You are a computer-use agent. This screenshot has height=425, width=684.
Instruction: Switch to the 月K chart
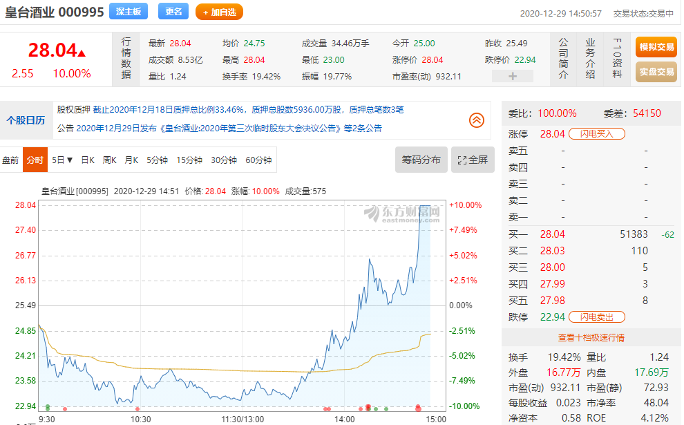pyautogui.click(x=131, y=160)
